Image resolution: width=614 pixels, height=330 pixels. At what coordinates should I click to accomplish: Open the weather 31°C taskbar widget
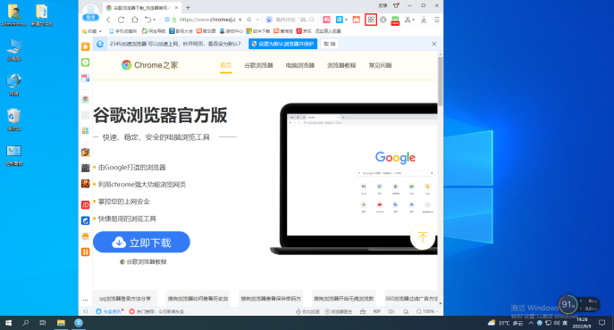(x=506, y=323)
